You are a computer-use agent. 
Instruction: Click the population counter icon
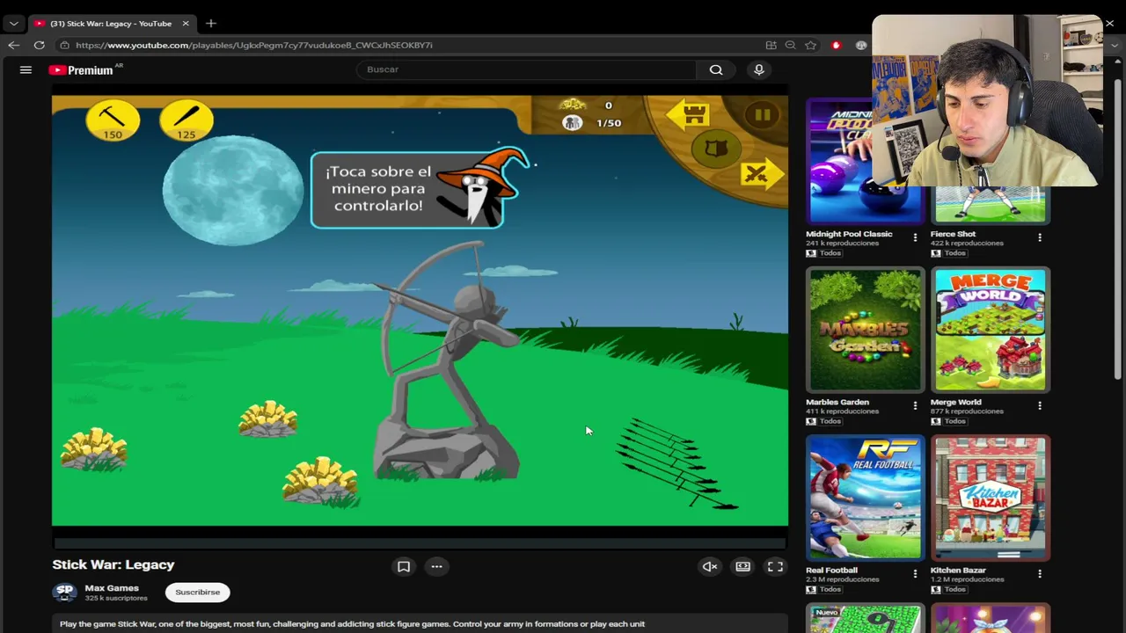pos(573,123)
